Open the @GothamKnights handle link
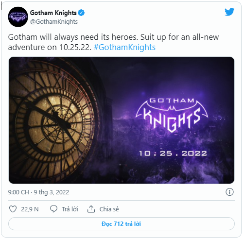Screen dimensions: 244x240 coord(54,22)
